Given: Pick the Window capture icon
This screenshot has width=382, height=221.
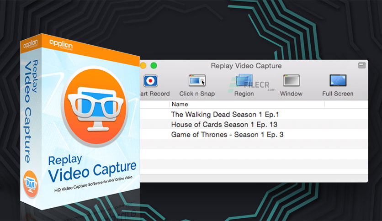Looking at the screenshot, I should [291, 80].
